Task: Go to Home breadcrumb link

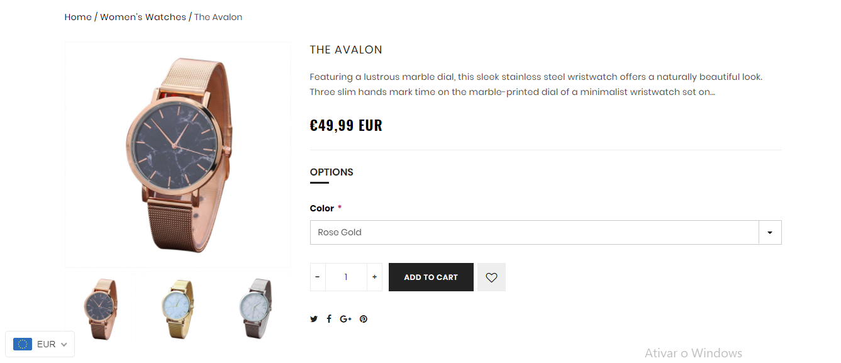Action: tap(78, 17)
